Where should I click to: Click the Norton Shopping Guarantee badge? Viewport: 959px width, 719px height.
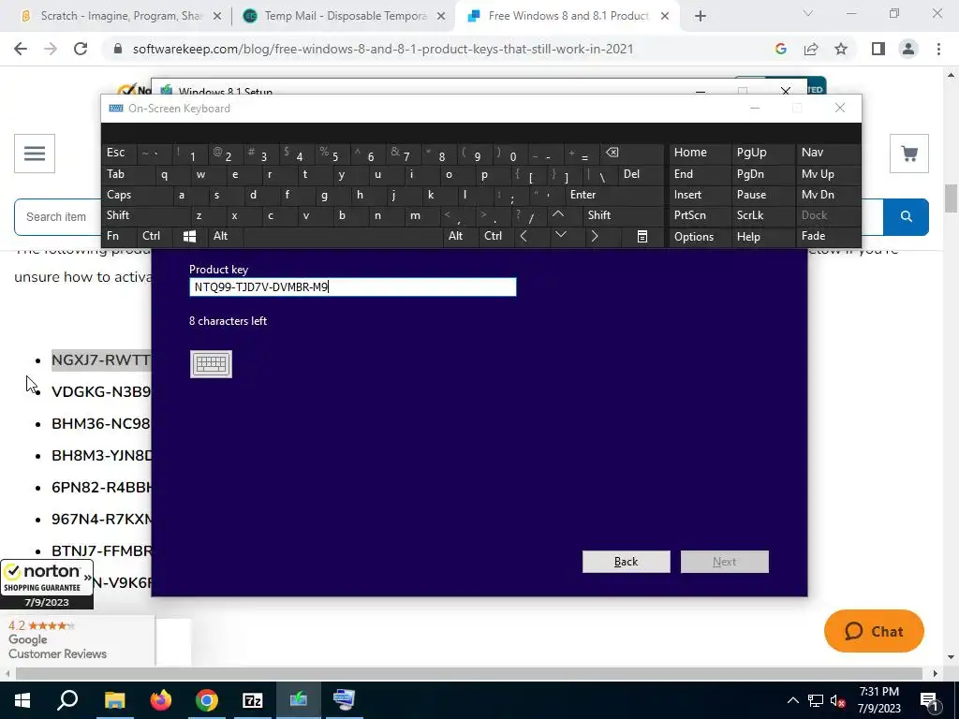click(x=47, y=584)
